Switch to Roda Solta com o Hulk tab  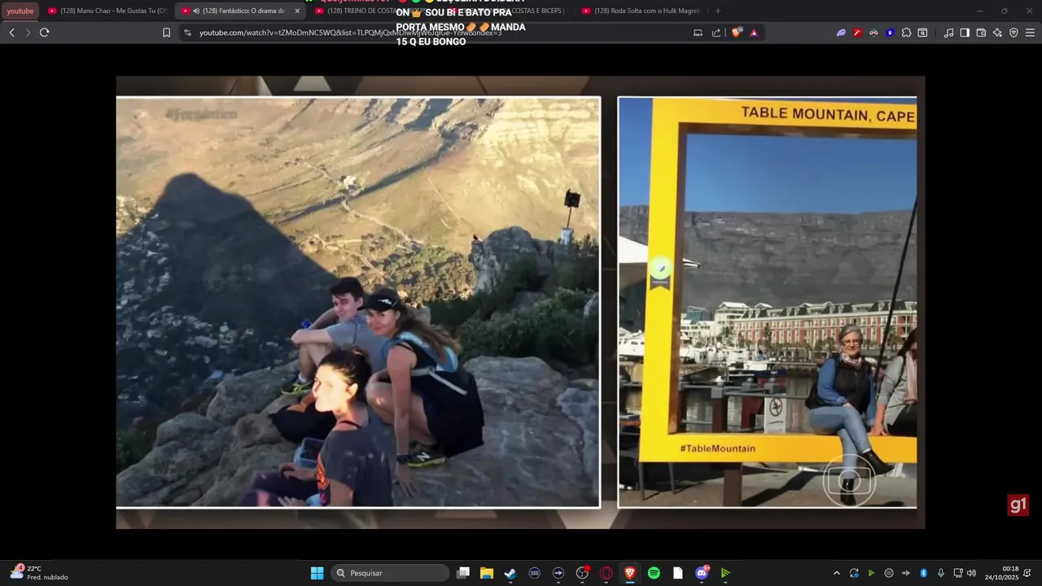tap(641, 11)
